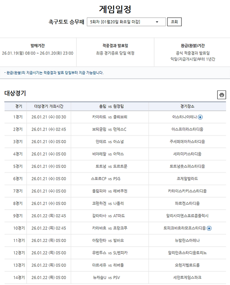Open the 마르세유 vs 리버풀 match
230x285 pixels.
pos(109,265)
